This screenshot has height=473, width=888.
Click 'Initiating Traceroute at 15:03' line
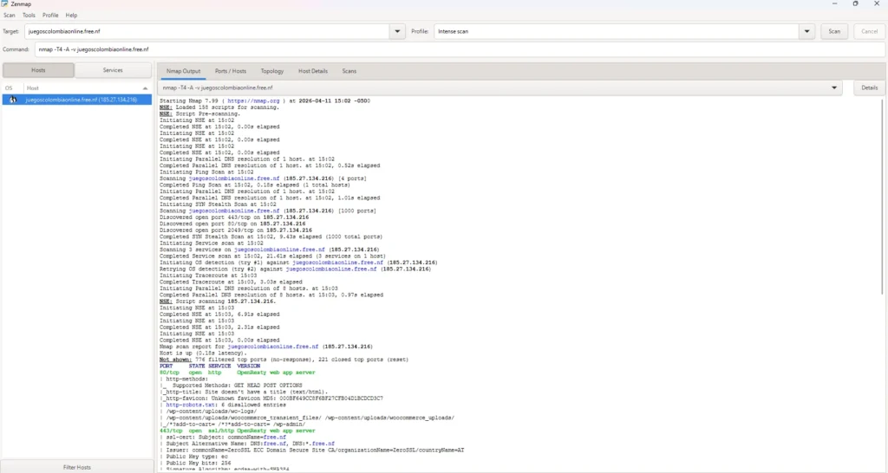click(208, 275)
